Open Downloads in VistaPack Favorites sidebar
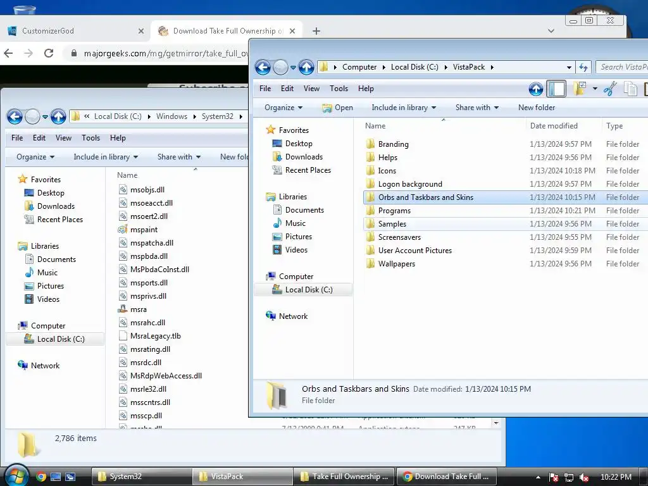Screen dimensions: 648x486 click(304, 157)
